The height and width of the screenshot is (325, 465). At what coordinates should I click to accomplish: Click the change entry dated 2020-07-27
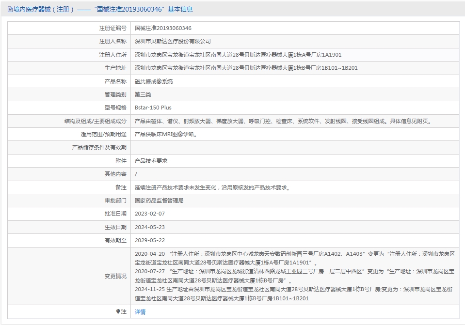click(295, 276)
